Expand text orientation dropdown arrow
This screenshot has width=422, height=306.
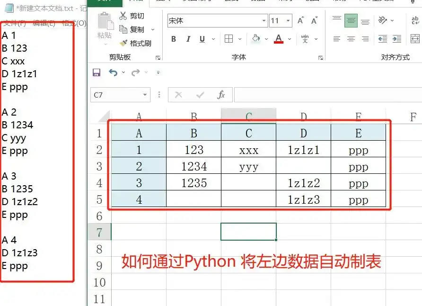point(392,20)
